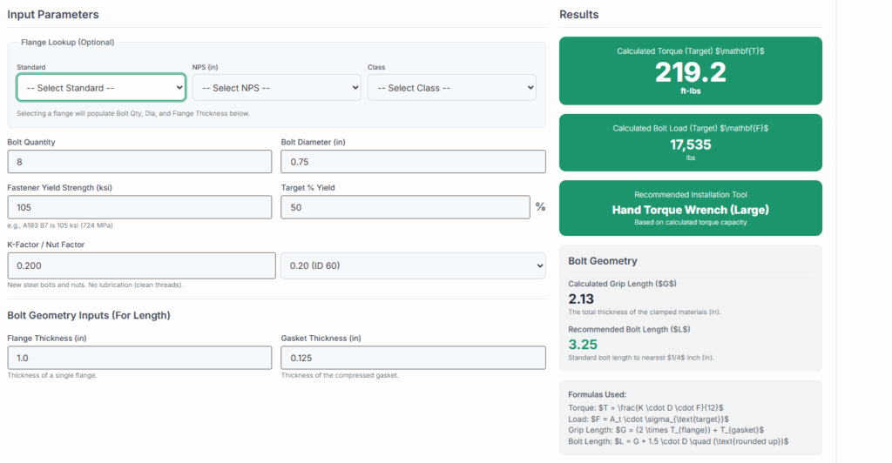This screenshot has width=892, height=463.
Task: Click the K-Factor / Nut Factor label
Action: coord(45,245)
